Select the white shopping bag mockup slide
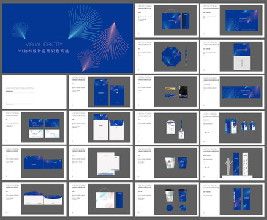Screen dimensions: 267x220 pos(100,199)
